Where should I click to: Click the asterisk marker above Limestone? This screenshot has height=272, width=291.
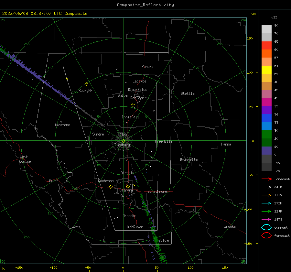click(x=61, y=122)
